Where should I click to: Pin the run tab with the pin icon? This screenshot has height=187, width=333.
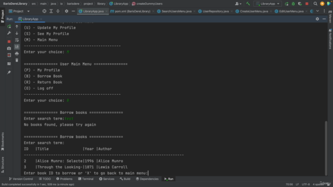pyautogui.click(x=9, y=73)
